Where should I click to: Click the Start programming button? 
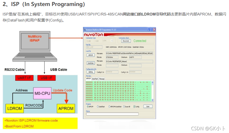(x=148, y=106)
